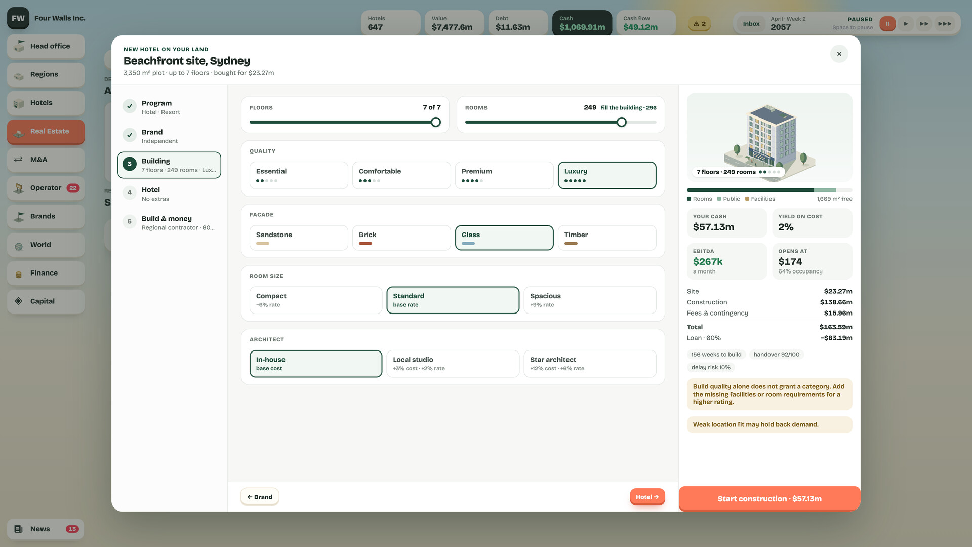Open the Hotels section
This screenshot has height=547, width=972.
(46, 103)
